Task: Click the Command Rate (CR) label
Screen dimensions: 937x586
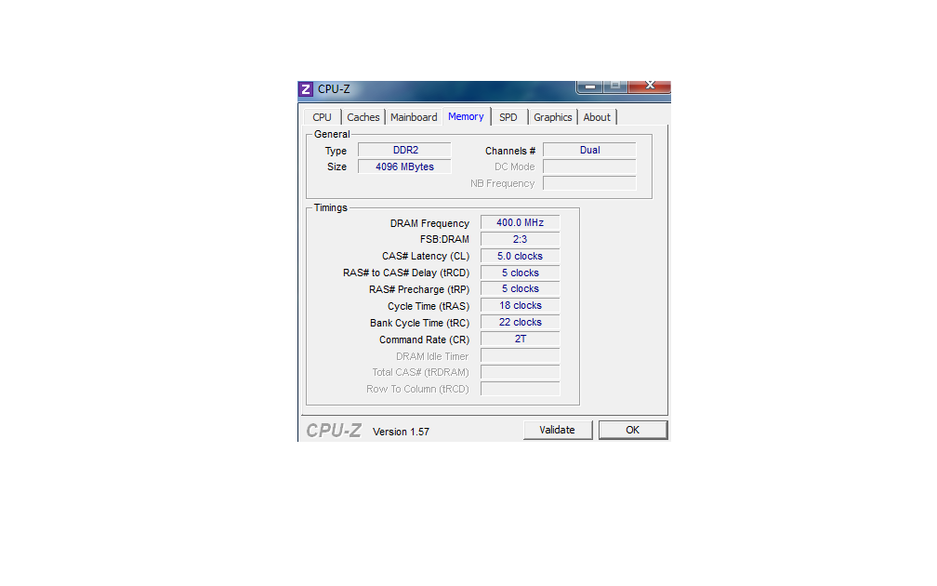Action: click(424, 340)
